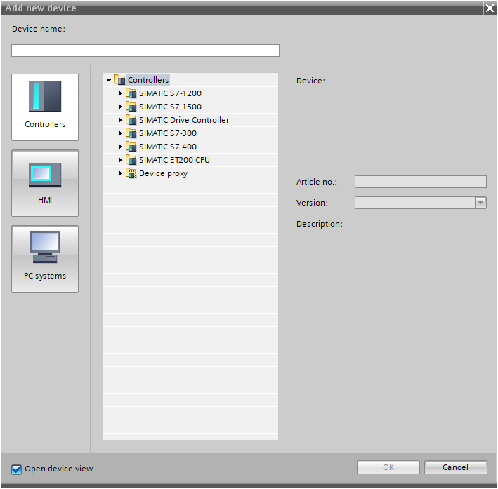Select the Controllers device category button
The image size is (498, 489).
[45, 107]
